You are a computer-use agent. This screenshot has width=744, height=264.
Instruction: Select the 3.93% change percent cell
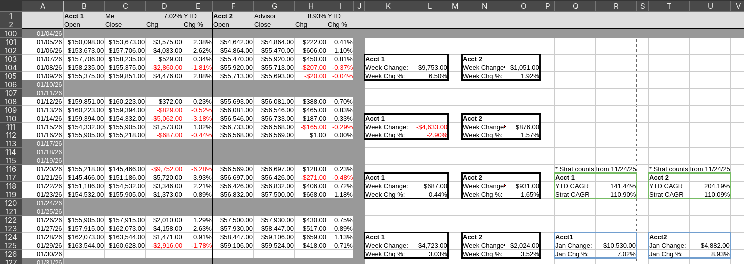pos(198,178)
